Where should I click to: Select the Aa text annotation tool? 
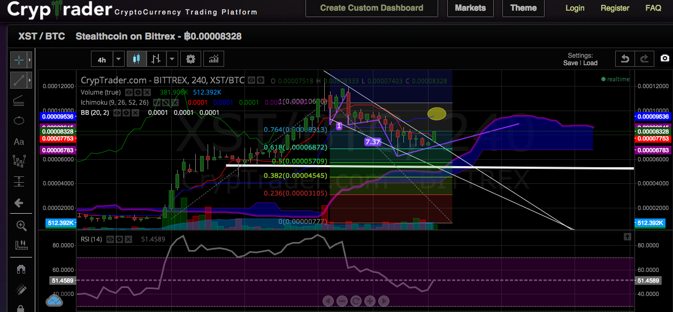[19, 142]
